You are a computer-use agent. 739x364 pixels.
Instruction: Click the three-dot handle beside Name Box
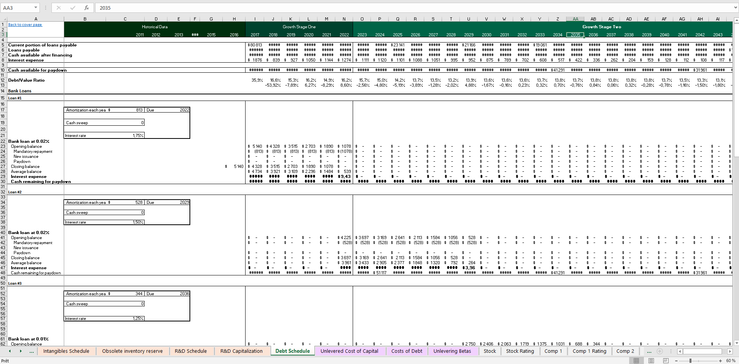pyautogui.click(x=46, y=8)
